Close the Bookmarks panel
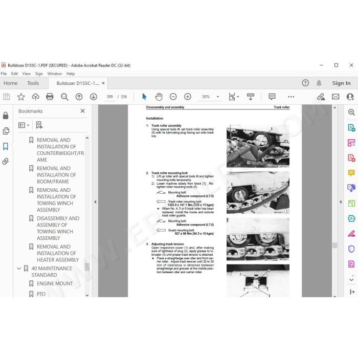Image resolution: width=358 pixels, height=358 pixels. (83, 111)
